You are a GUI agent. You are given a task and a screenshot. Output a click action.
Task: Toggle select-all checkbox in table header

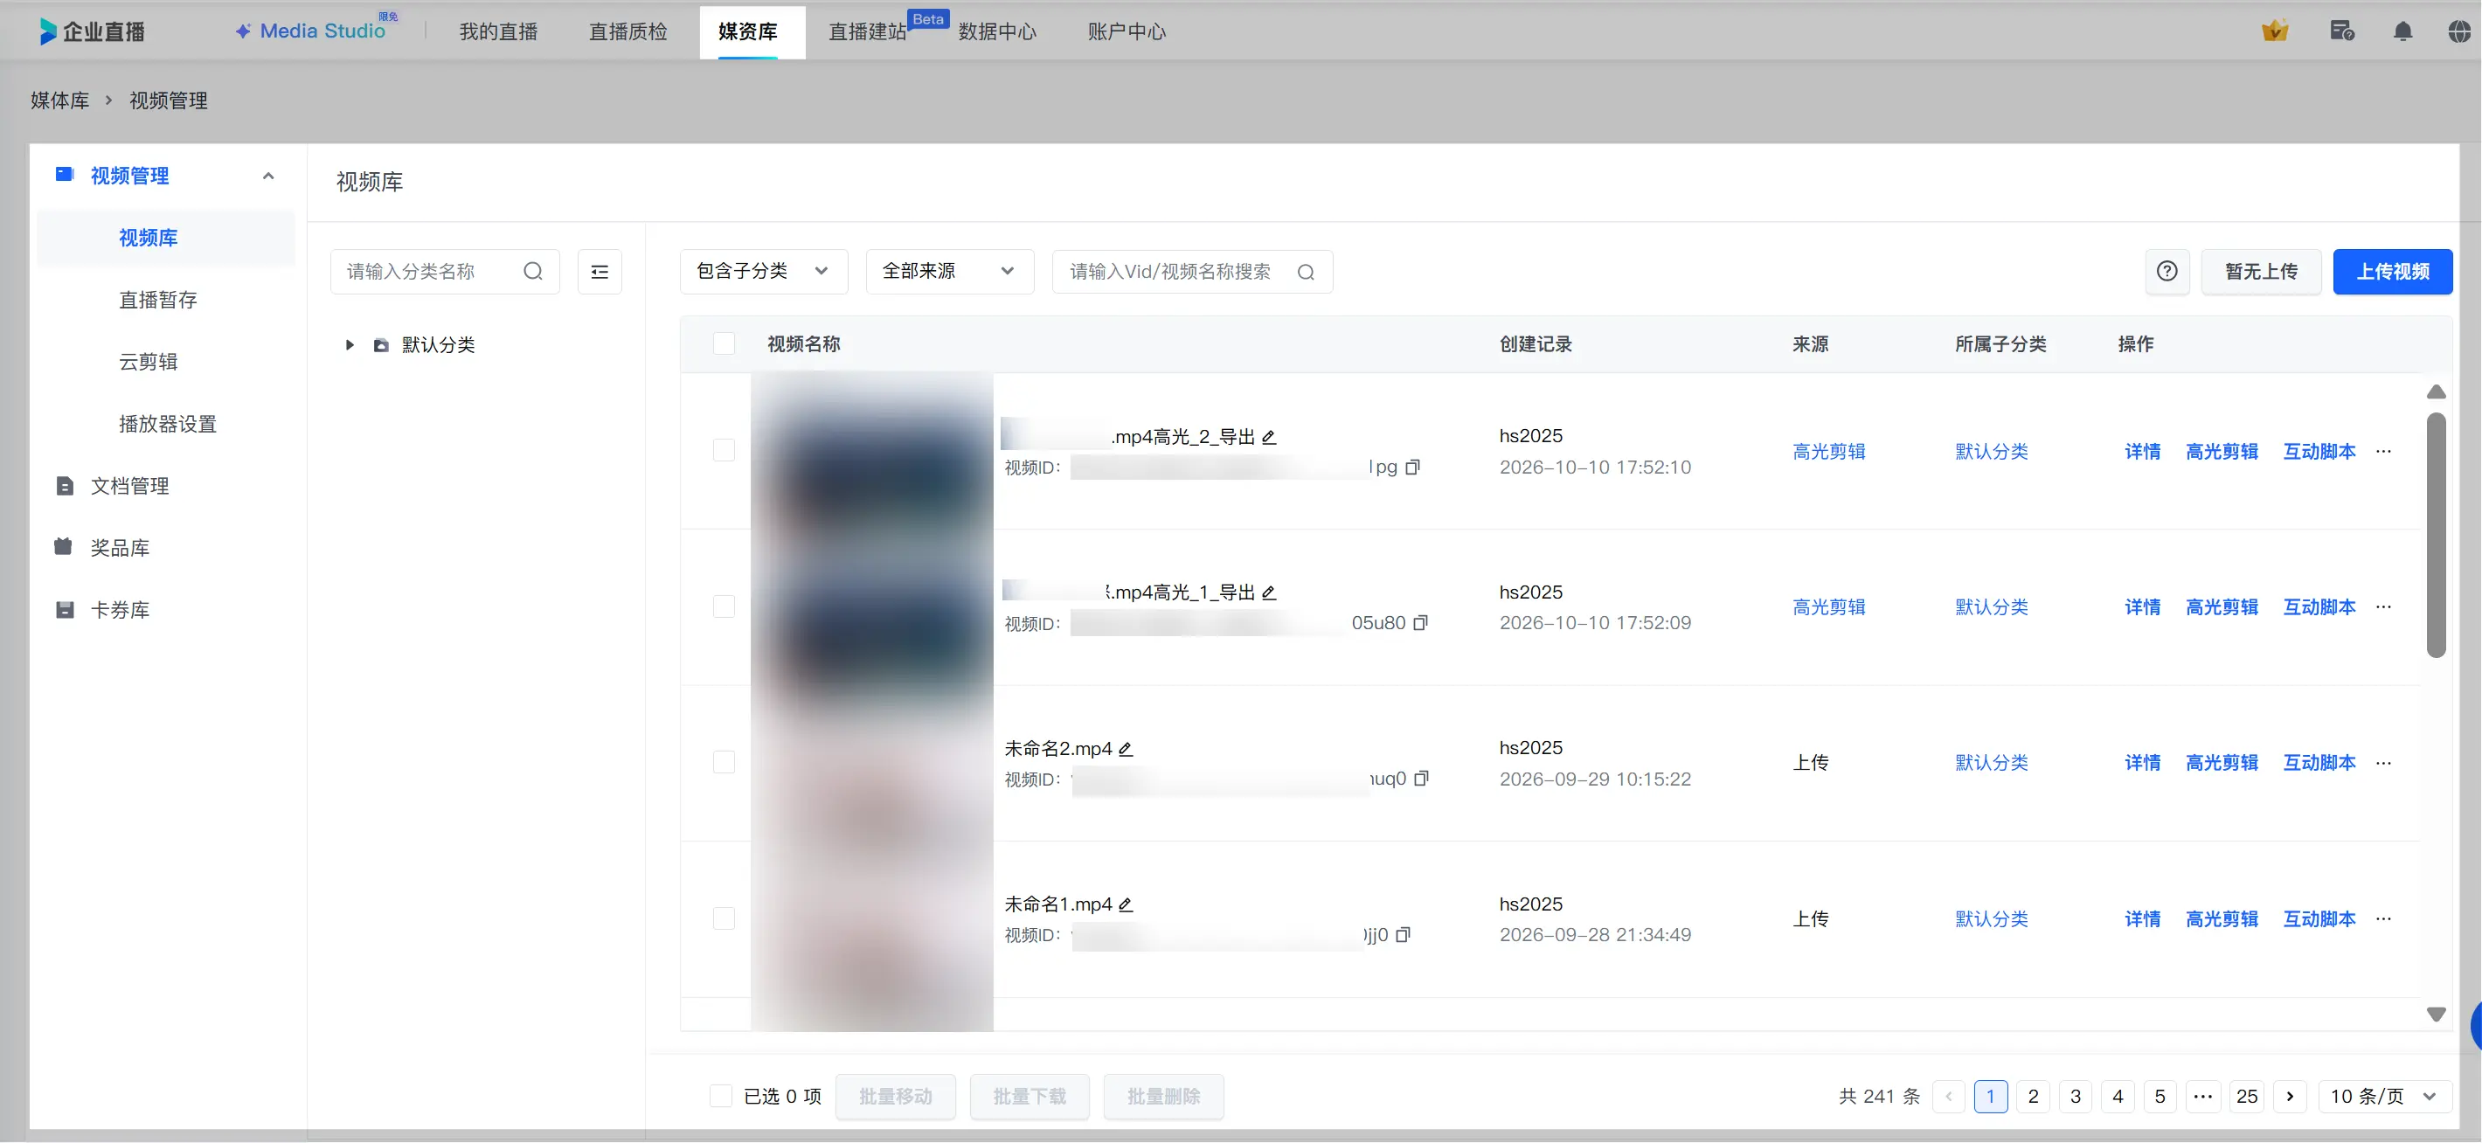724,344
